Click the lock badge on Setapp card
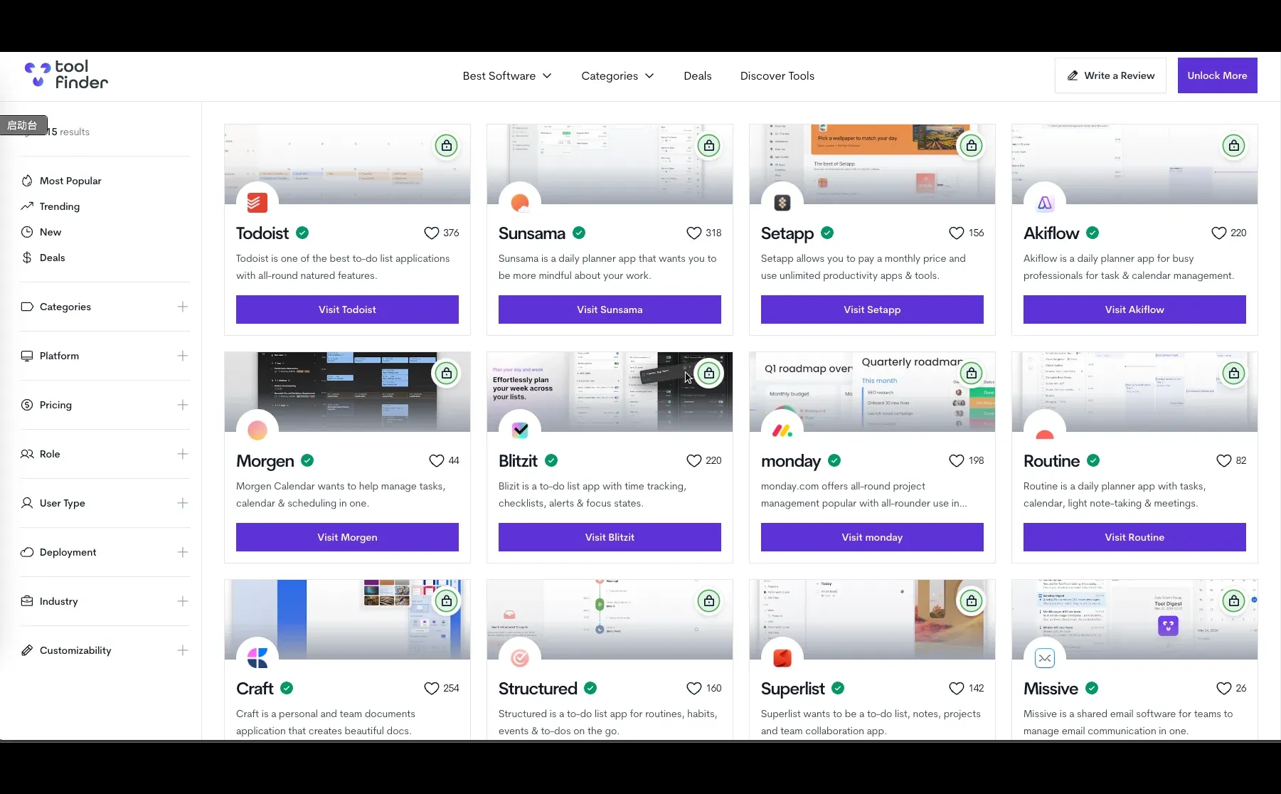Image resolution: width=1281 pixels, height=794 pixels. coord(972,146)
